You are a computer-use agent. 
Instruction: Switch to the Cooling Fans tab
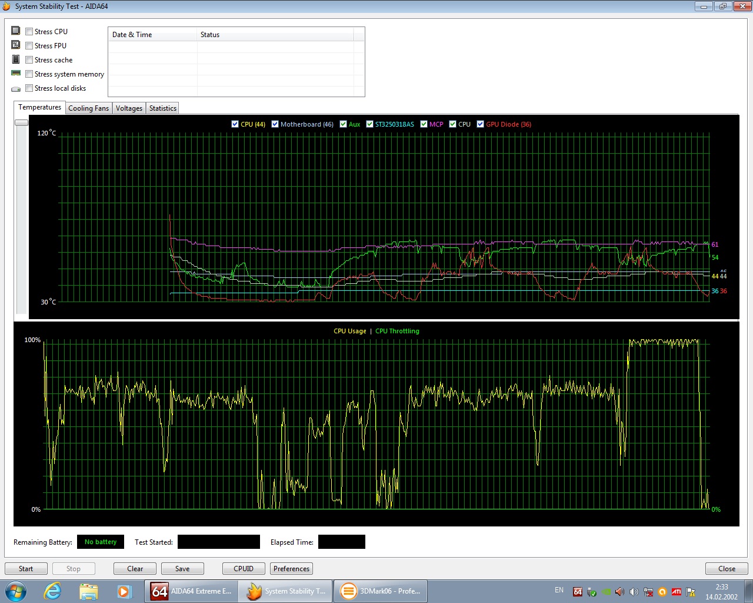pyautogui.click(x=88, y=108)
